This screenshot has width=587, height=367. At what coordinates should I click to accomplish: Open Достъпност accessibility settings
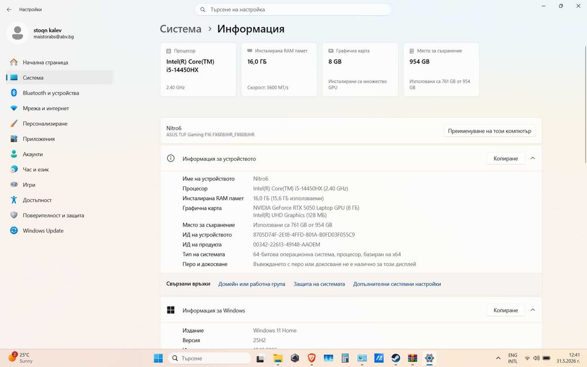coord(59,200)
